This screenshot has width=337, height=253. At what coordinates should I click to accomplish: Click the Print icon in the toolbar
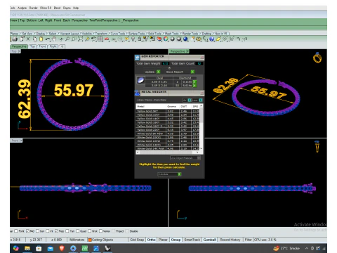[15, 39]
